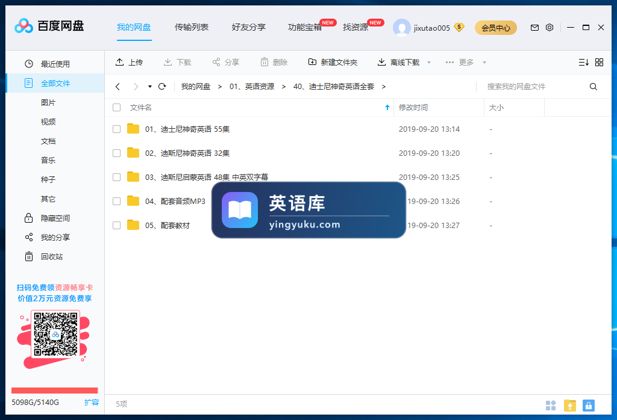Viewport: 617px width, 420px height.
Task: Click the 扩容 expand-storage link
Action: pos(92,403)
